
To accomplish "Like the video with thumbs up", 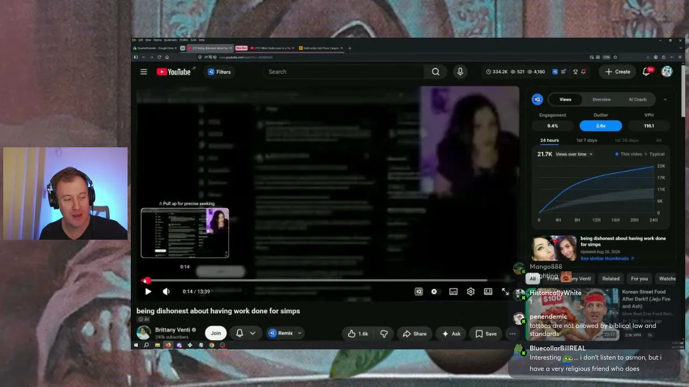I will [x=358, y=334].
